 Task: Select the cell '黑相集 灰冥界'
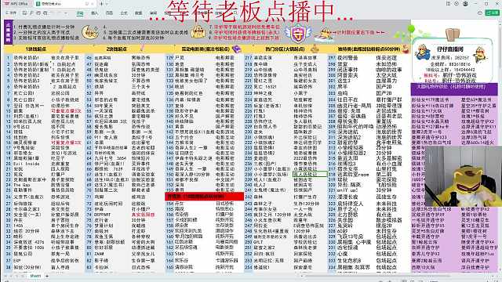point(354,267)
